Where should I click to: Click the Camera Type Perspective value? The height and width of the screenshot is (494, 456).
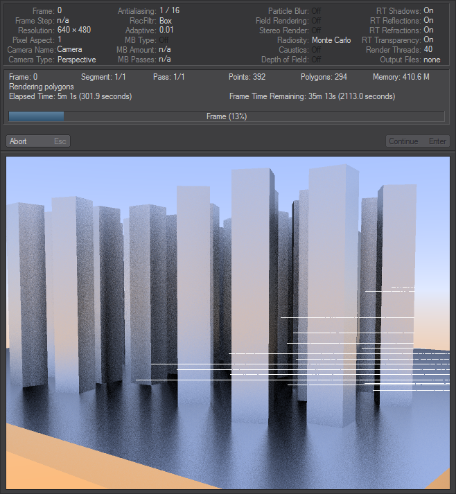76,60
